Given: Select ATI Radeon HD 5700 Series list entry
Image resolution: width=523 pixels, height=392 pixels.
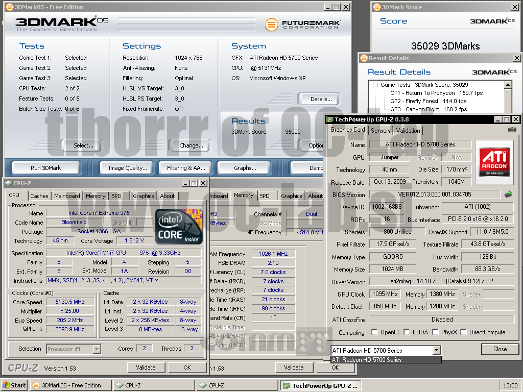Looking at the screenshot, I should tap(386, 360).
